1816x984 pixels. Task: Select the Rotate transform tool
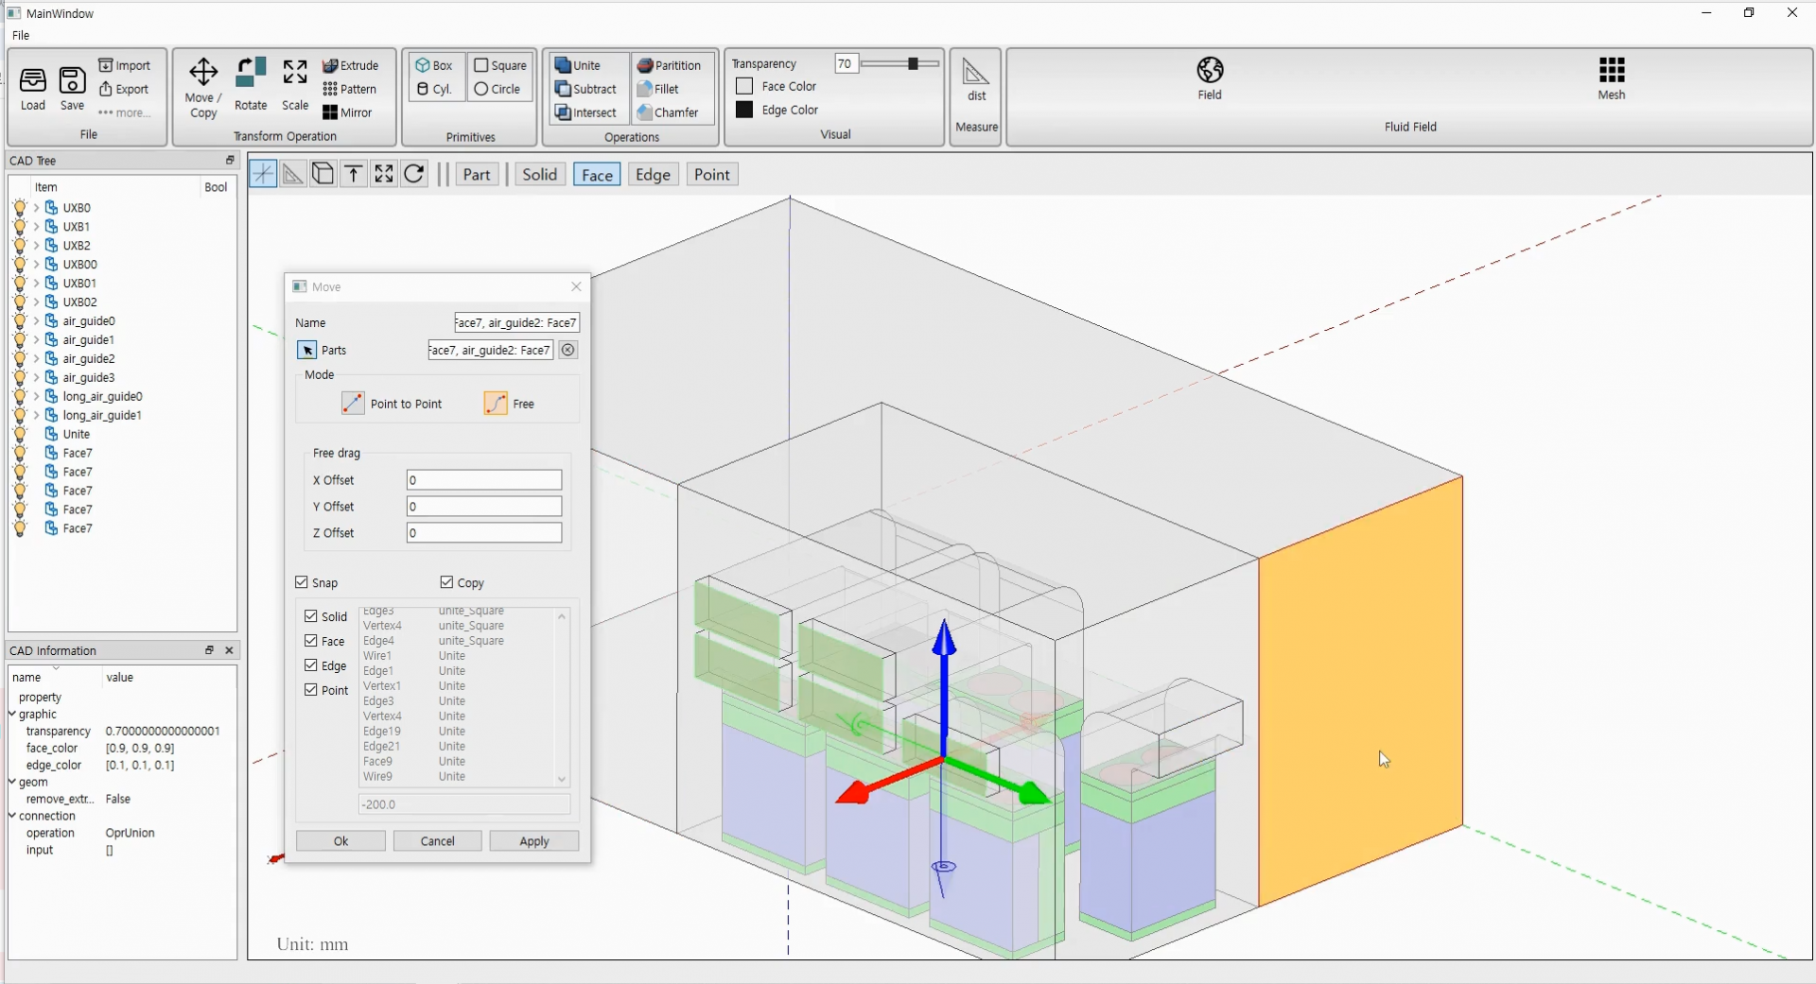pos(251,84)
